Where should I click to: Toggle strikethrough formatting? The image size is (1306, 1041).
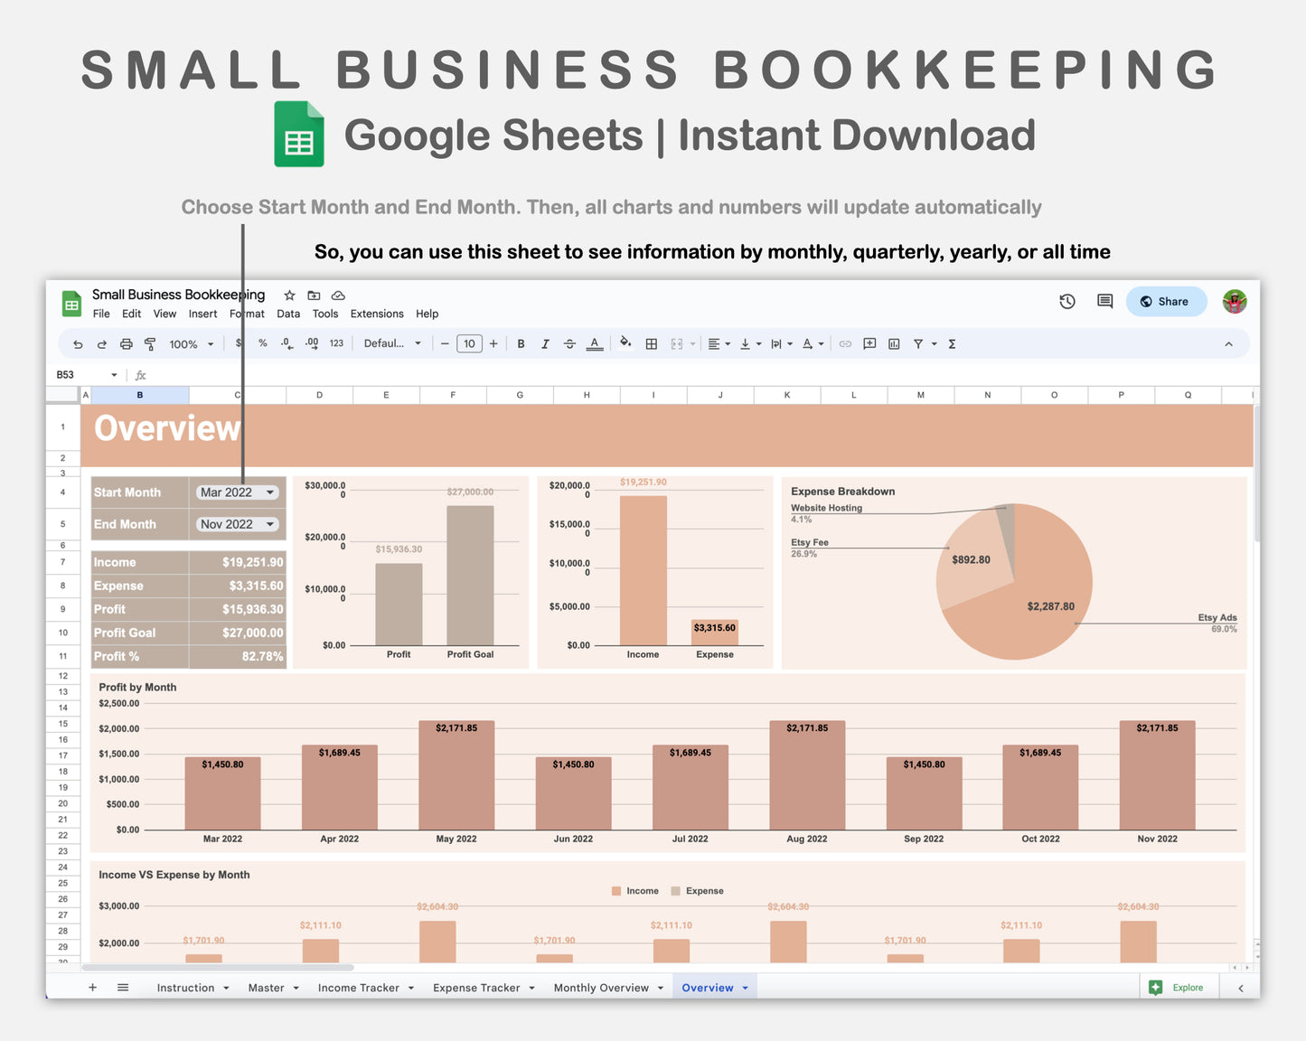click(x=569, y=343)
